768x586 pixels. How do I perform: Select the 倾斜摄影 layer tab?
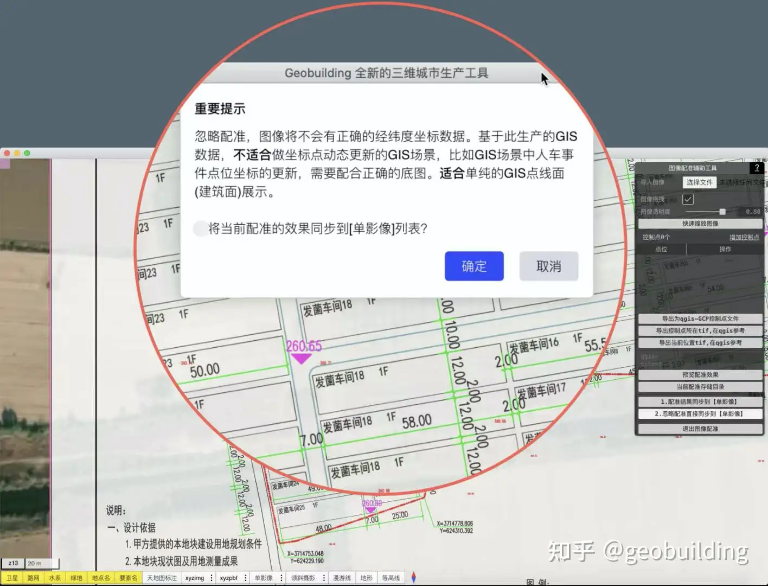pos(303,578)
